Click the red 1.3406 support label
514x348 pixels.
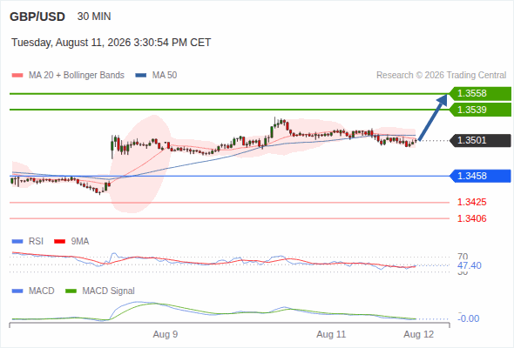pos(471,218)
